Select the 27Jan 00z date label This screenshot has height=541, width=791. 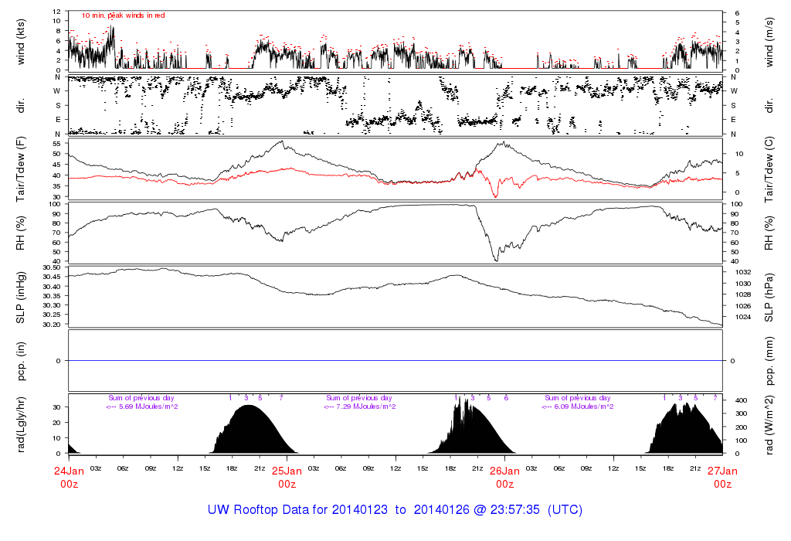[x=722, y=476]
